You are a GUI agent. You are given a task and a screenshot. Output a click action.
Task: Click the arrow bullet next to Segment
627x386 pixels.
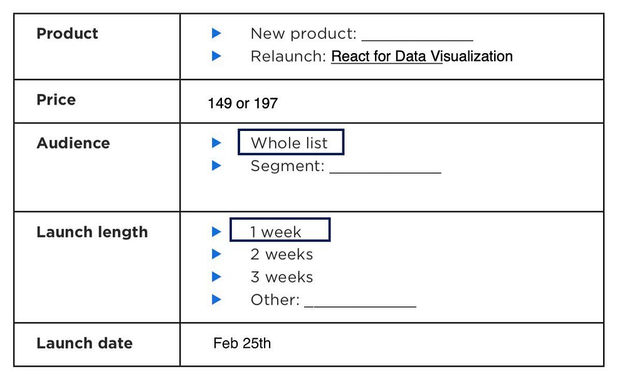click(x=216, y=165)
